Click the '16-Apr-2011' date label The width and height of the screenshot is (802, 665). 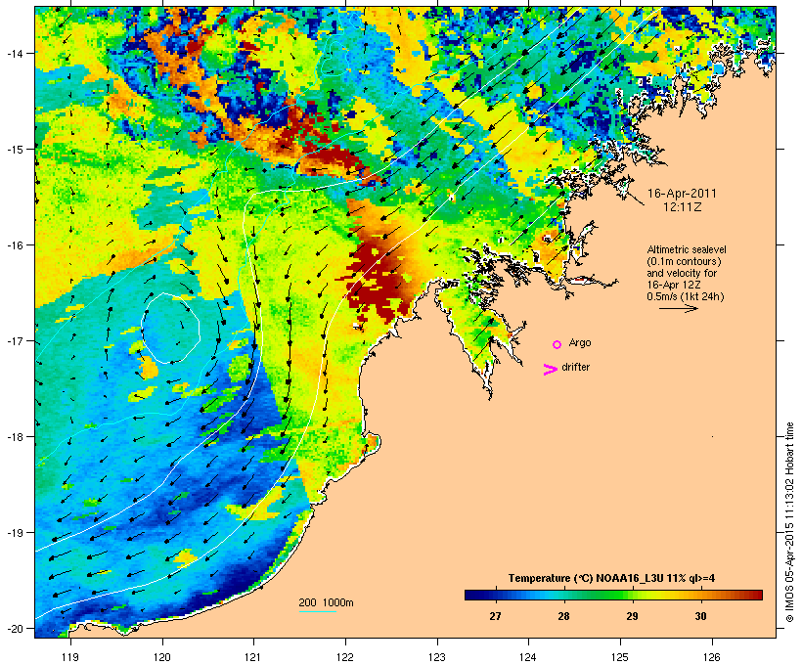(x=682, y=194)
